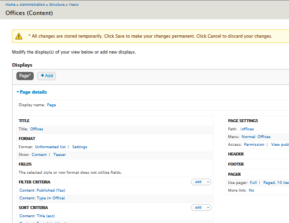Image resolution: width=289 pixels, height=223 pixels.
Task: Open format Settings link
Action: coord(79,147)
